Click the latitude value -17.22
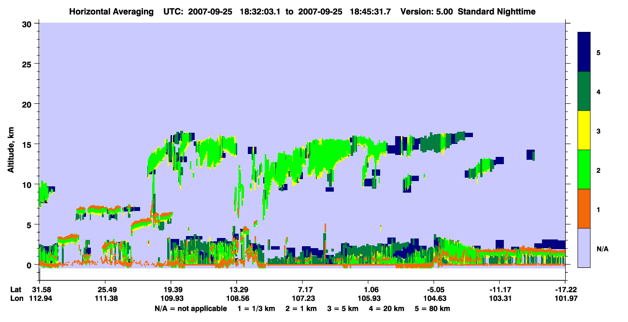The image size is (628, 322). coord(565,290)
